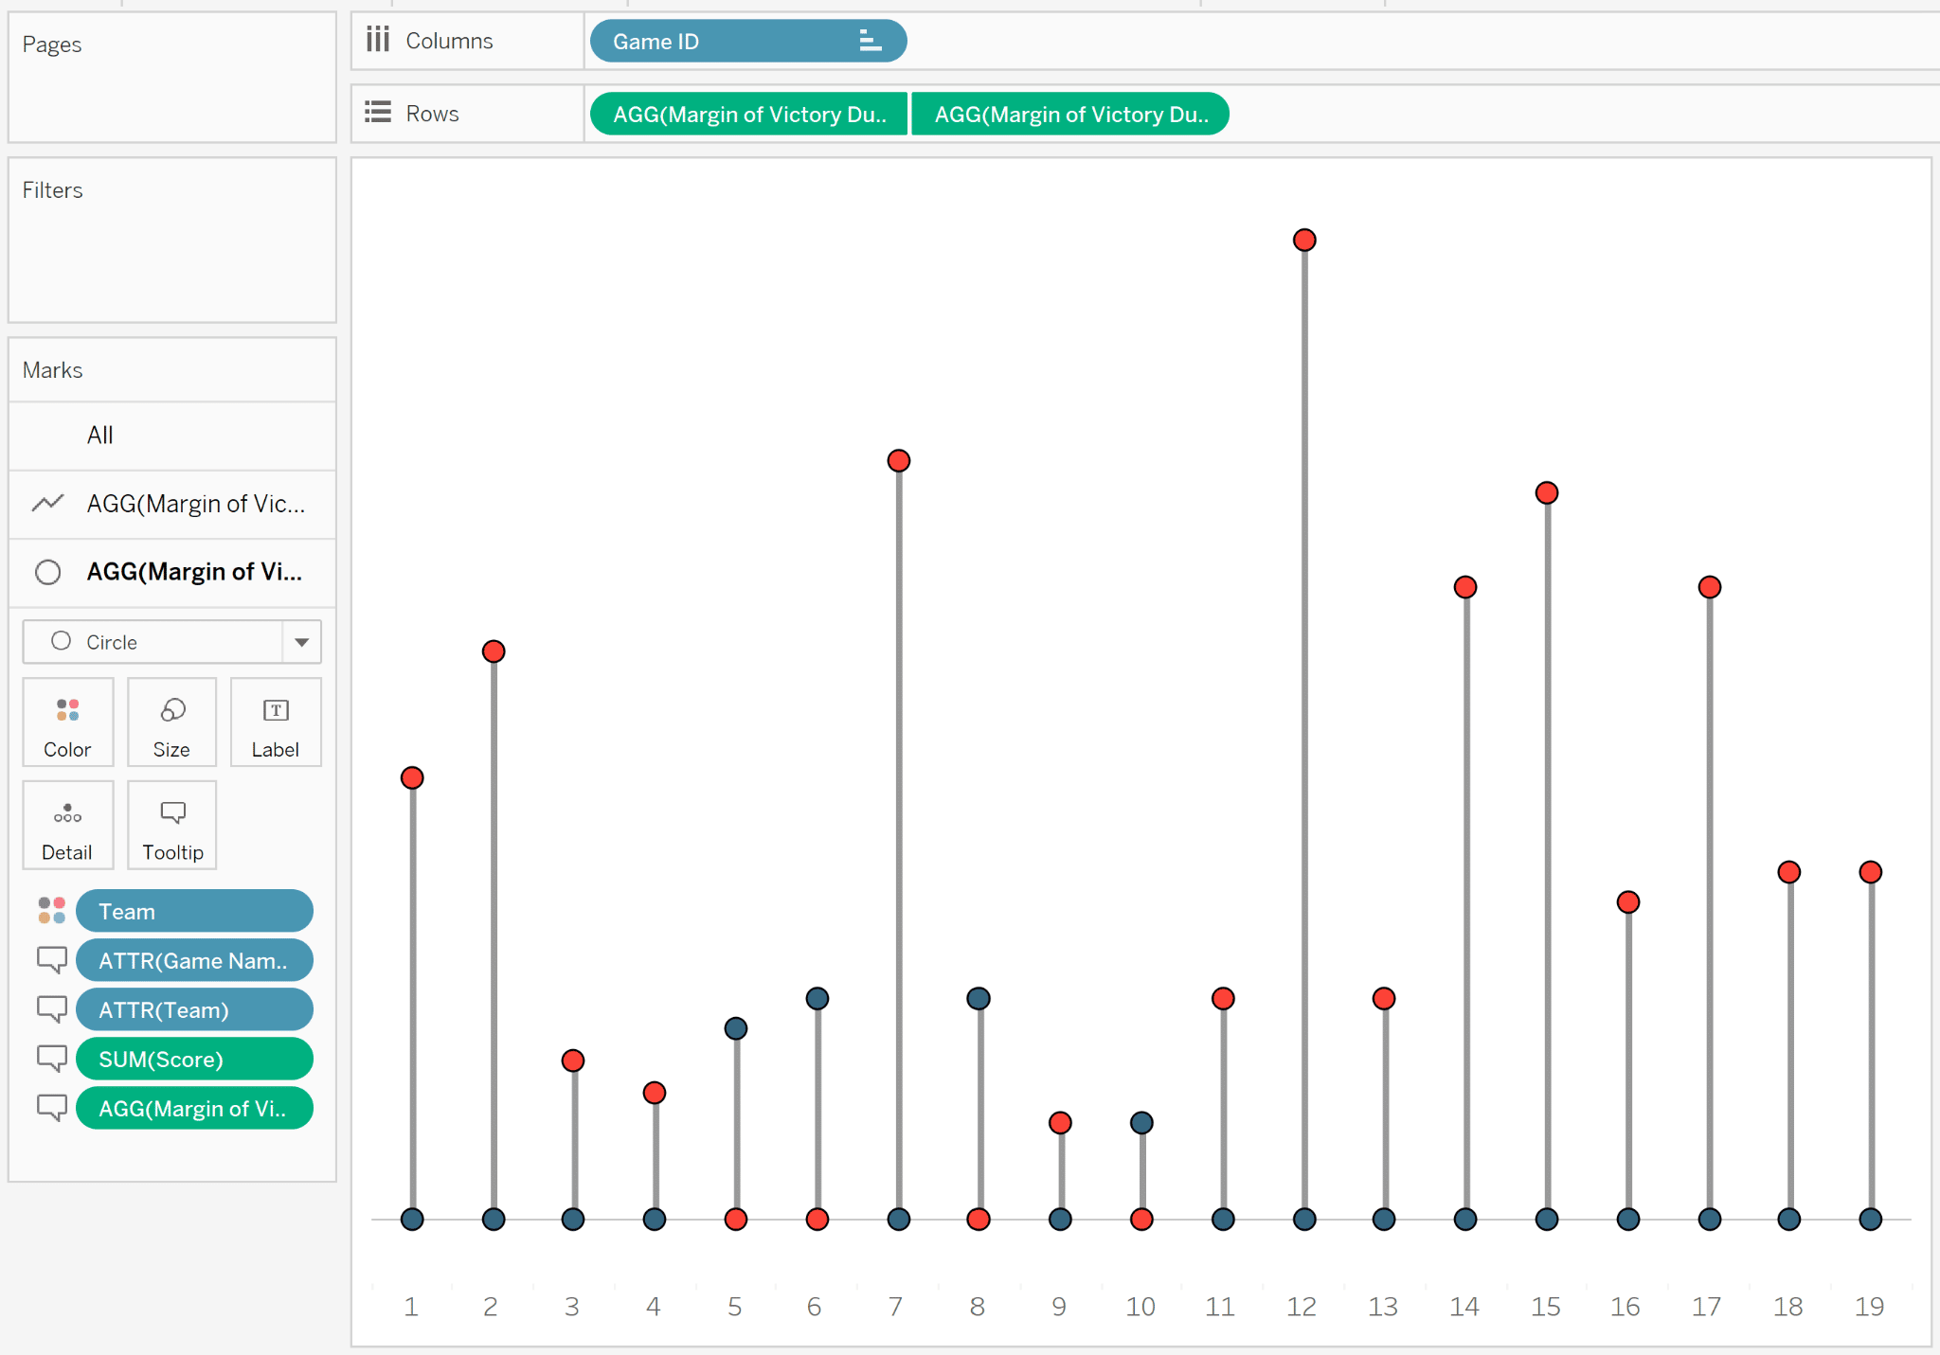
Task: Expand the Circle mark type dropdown
Action: (299, 642)
